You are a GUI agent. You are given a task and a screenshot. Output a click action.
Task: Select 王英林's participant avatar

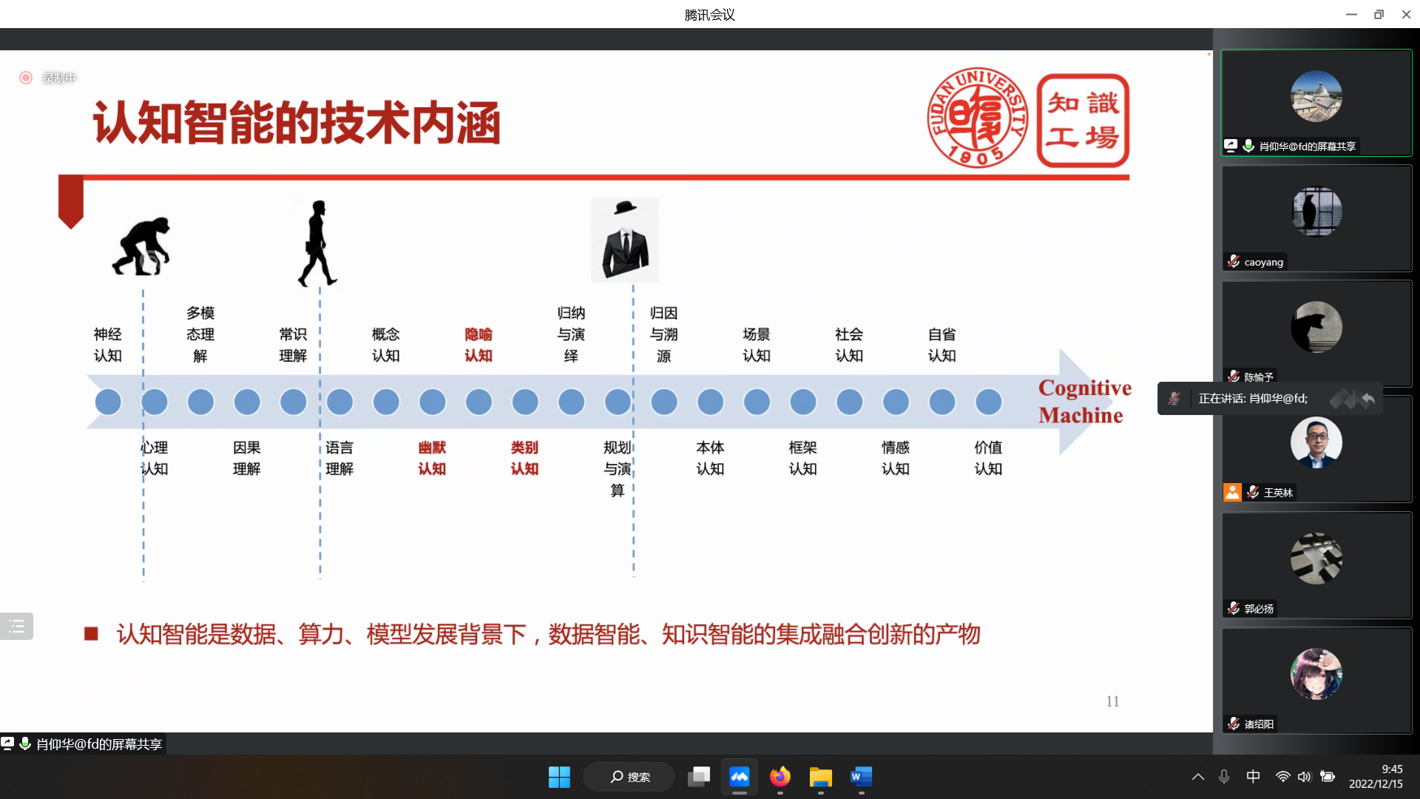(x=1316, y=442)
